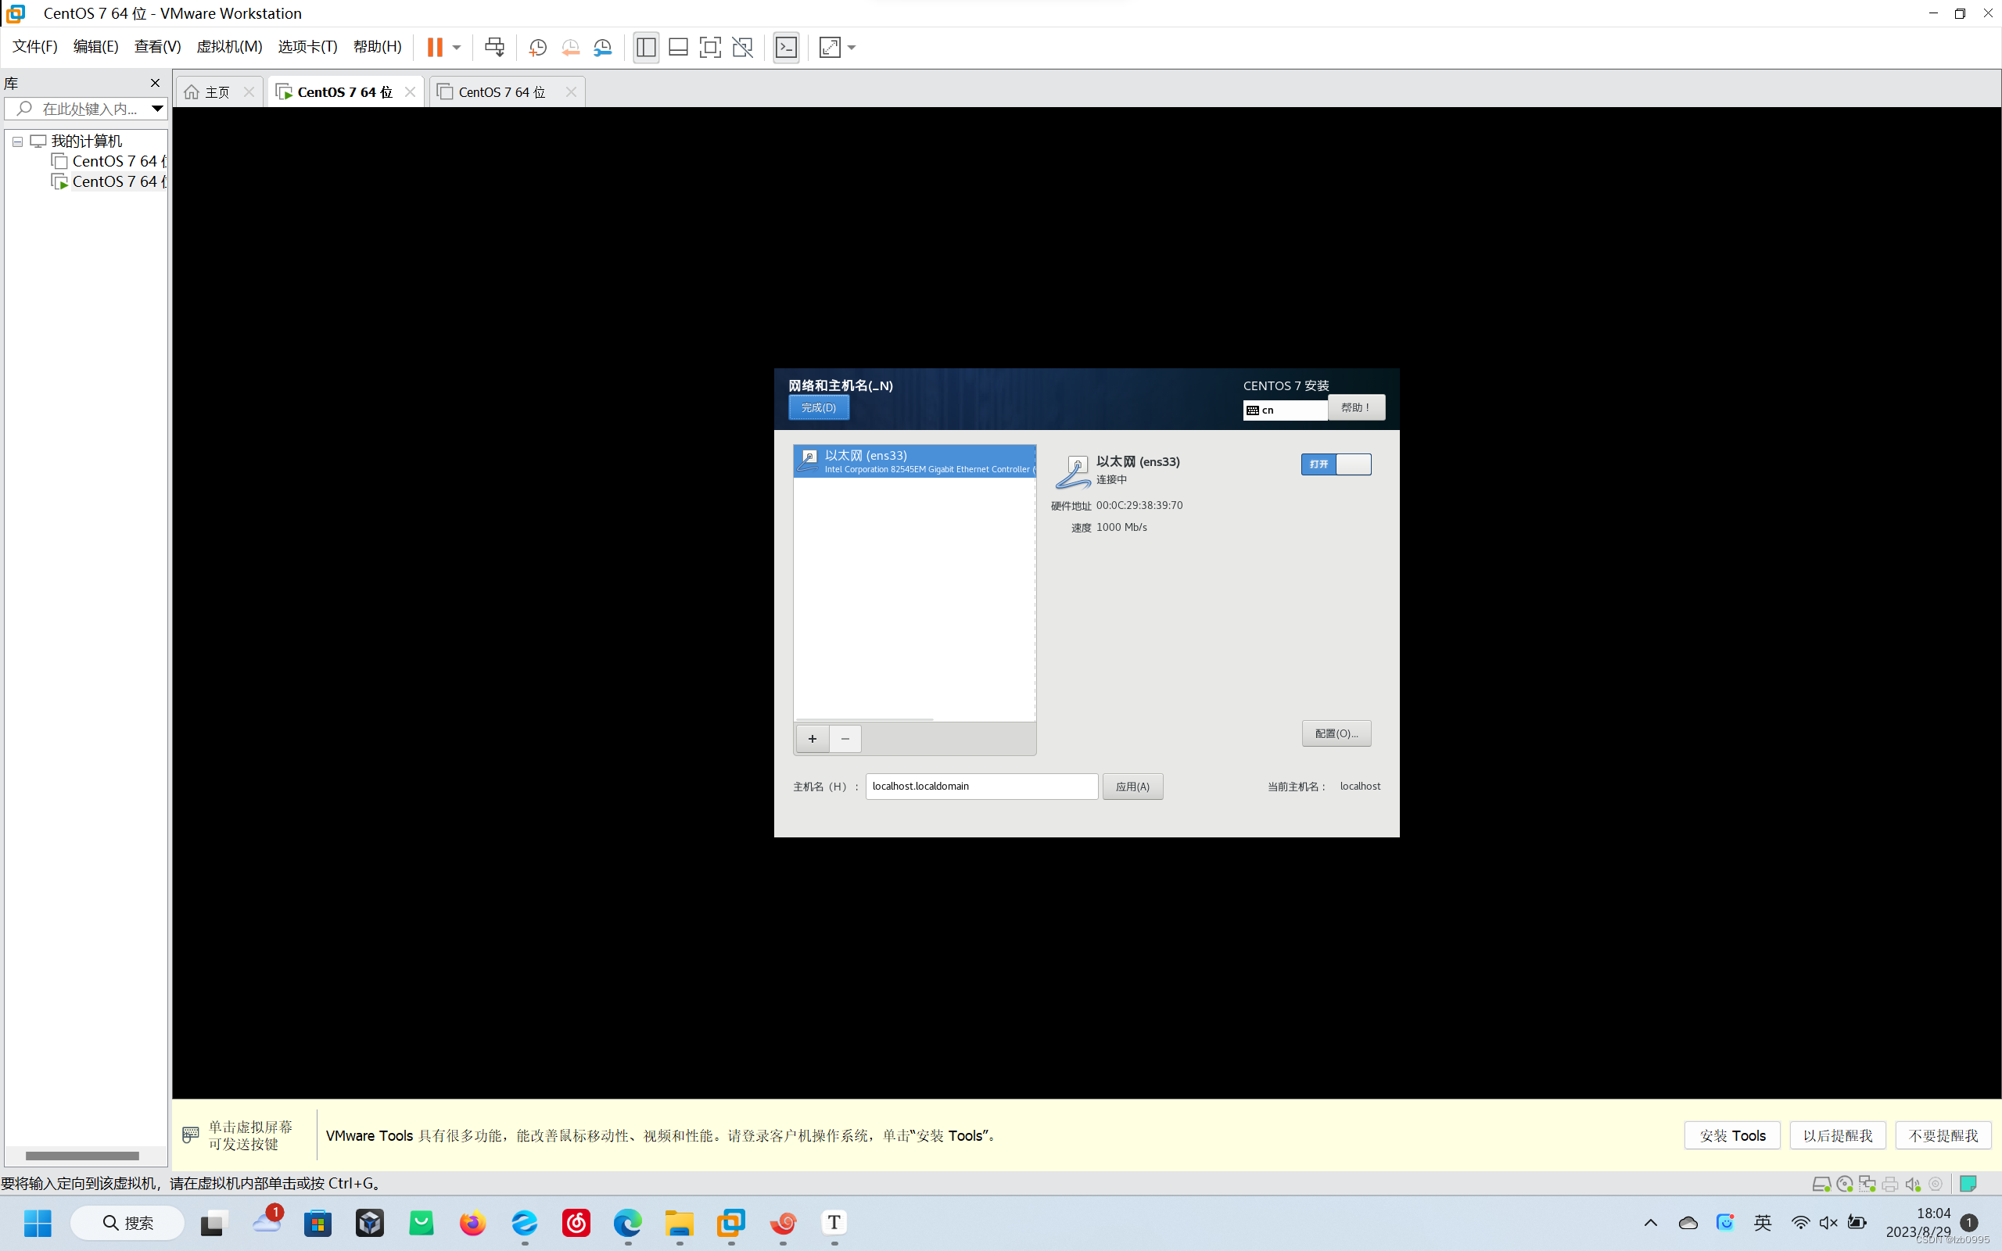This screenshot has width=2002, height=1251.
Task: Open the message log sticky-note icon
Action: tap(1968, 1184)
